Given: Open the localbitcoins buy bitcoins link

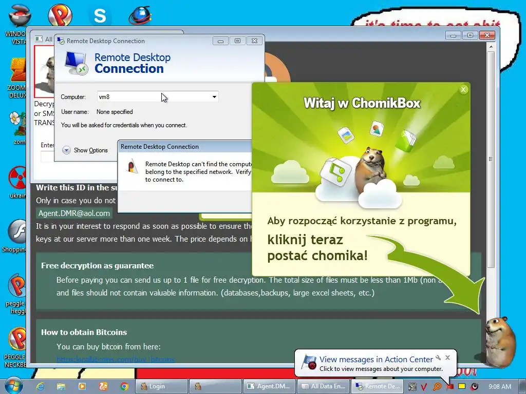Looking at the screenshot, I should (116, 360).
